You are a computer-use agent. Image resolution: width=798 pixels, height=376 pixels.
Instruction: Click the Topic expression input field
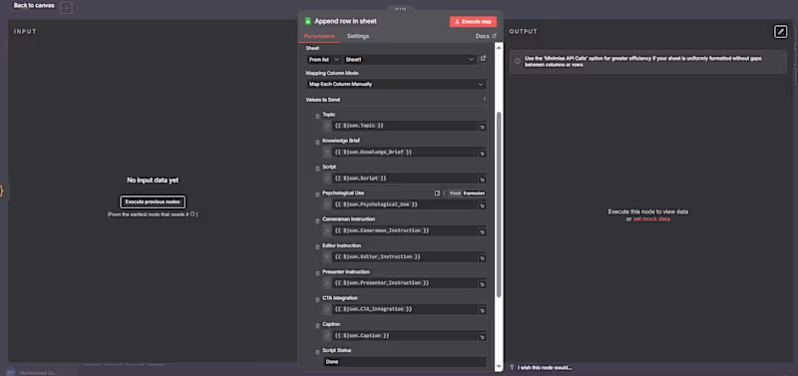[x=405, y=126]
